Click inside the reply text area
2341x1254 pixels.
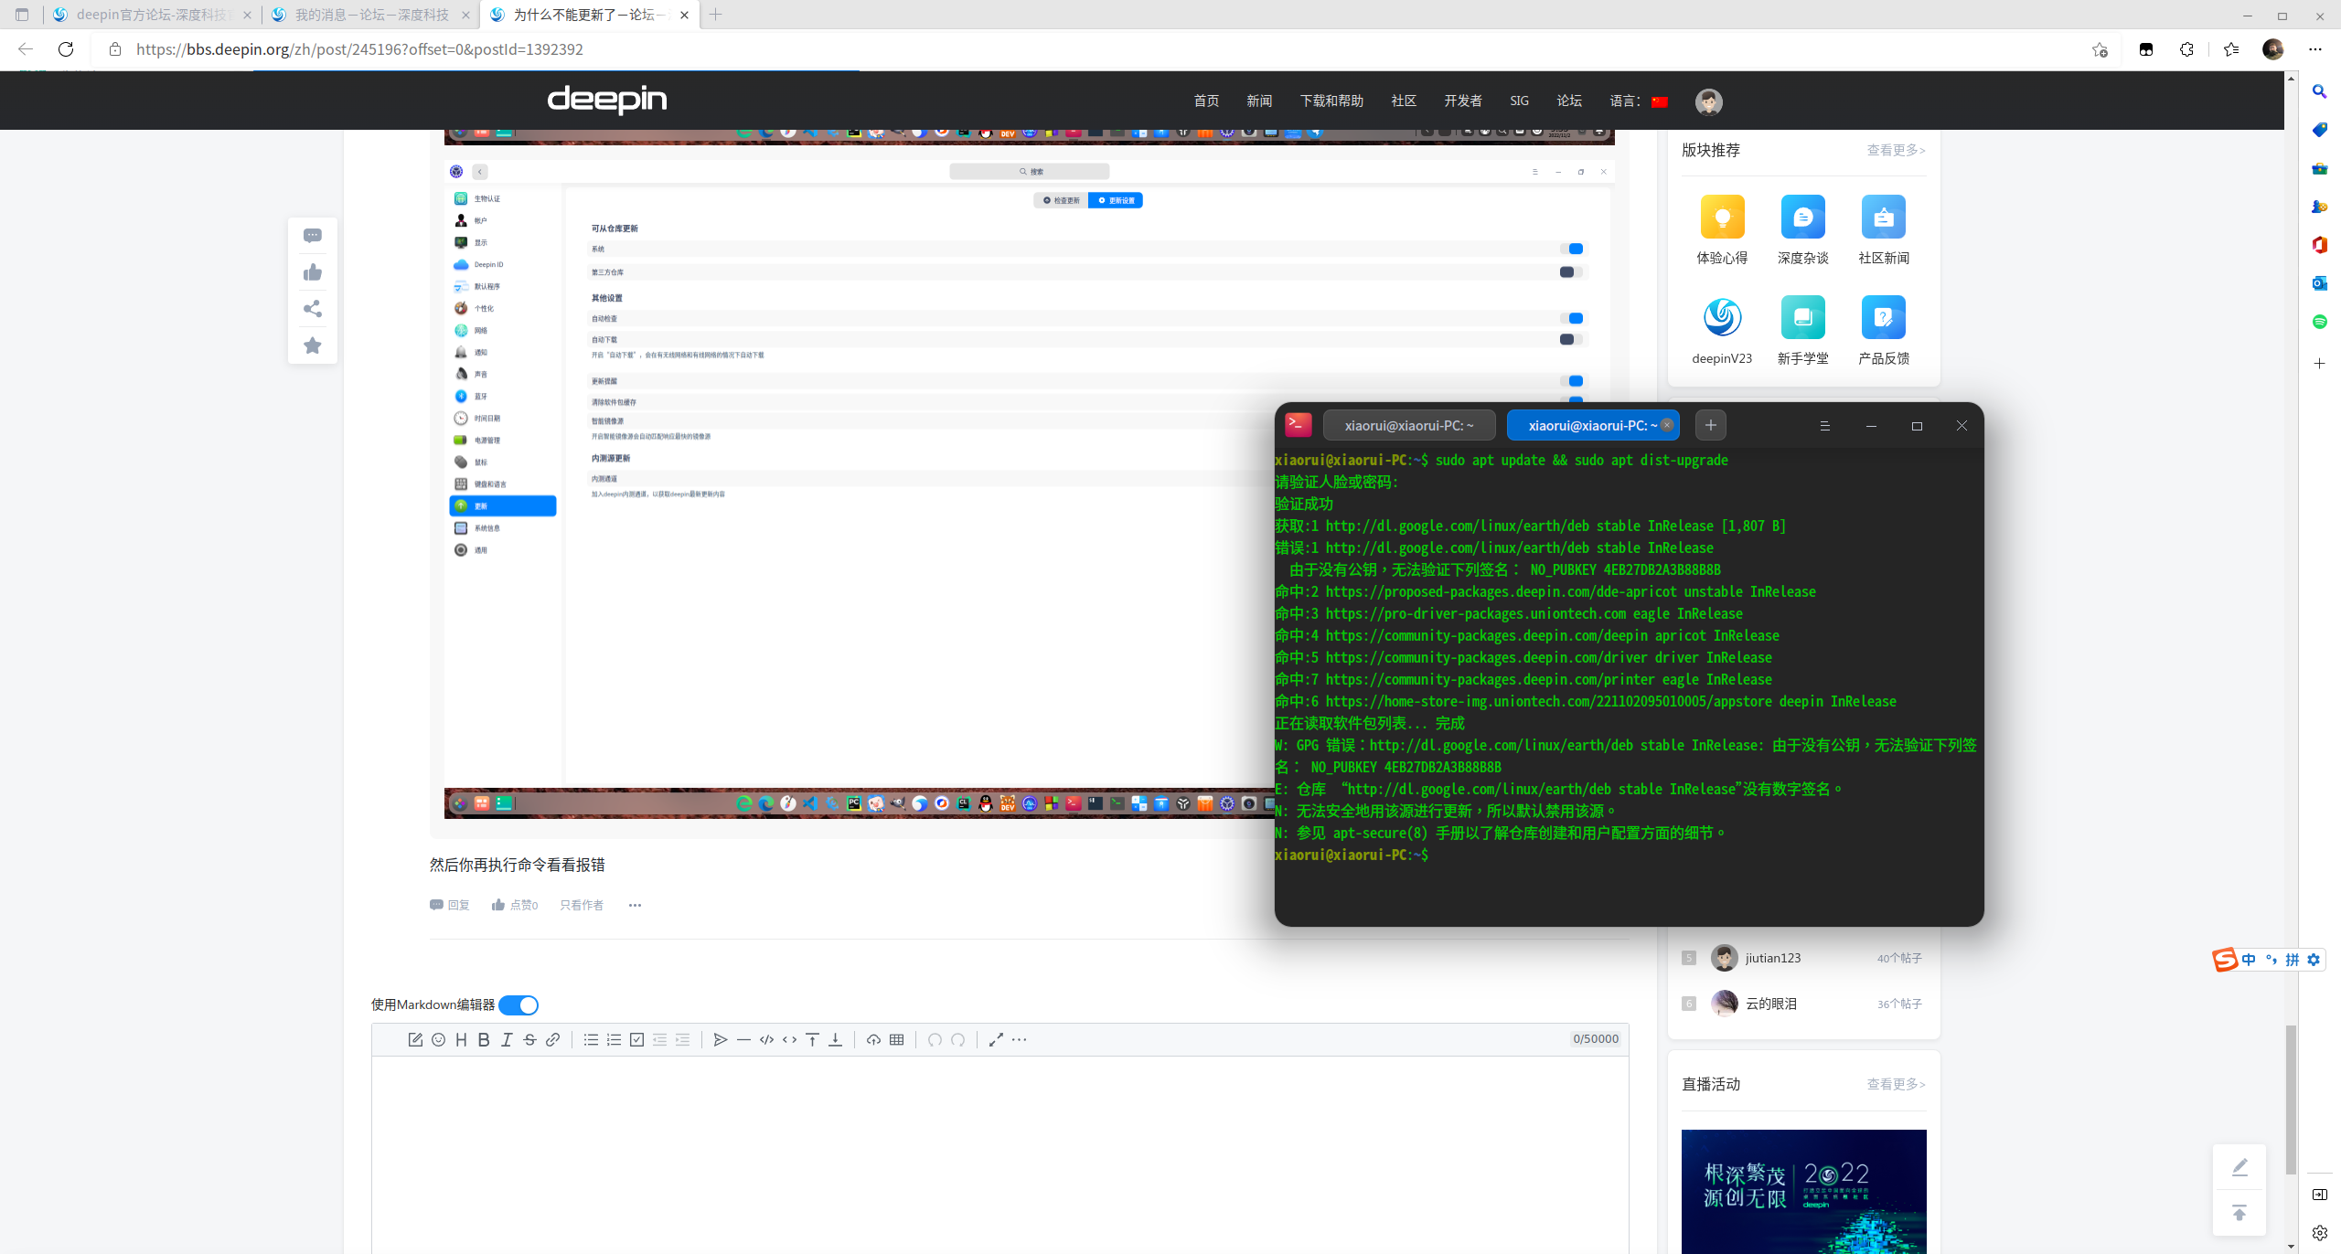tap(999, 1152)
